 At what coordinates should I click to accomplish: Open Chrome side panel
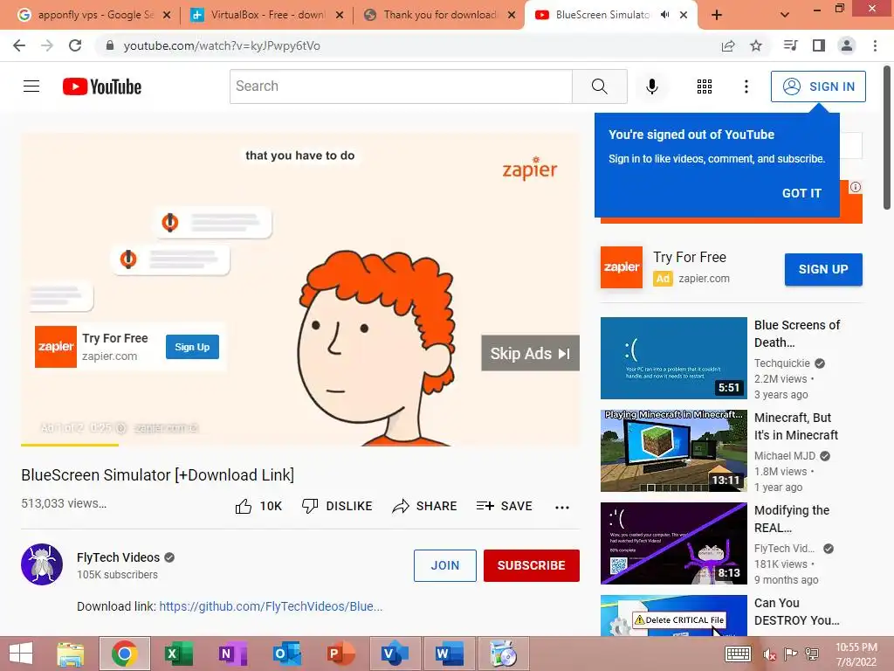point(819,45)
